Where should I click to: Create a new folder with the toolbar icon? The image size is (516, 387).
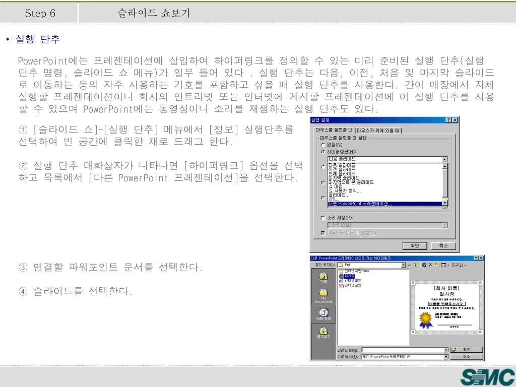tap(437, 265)
